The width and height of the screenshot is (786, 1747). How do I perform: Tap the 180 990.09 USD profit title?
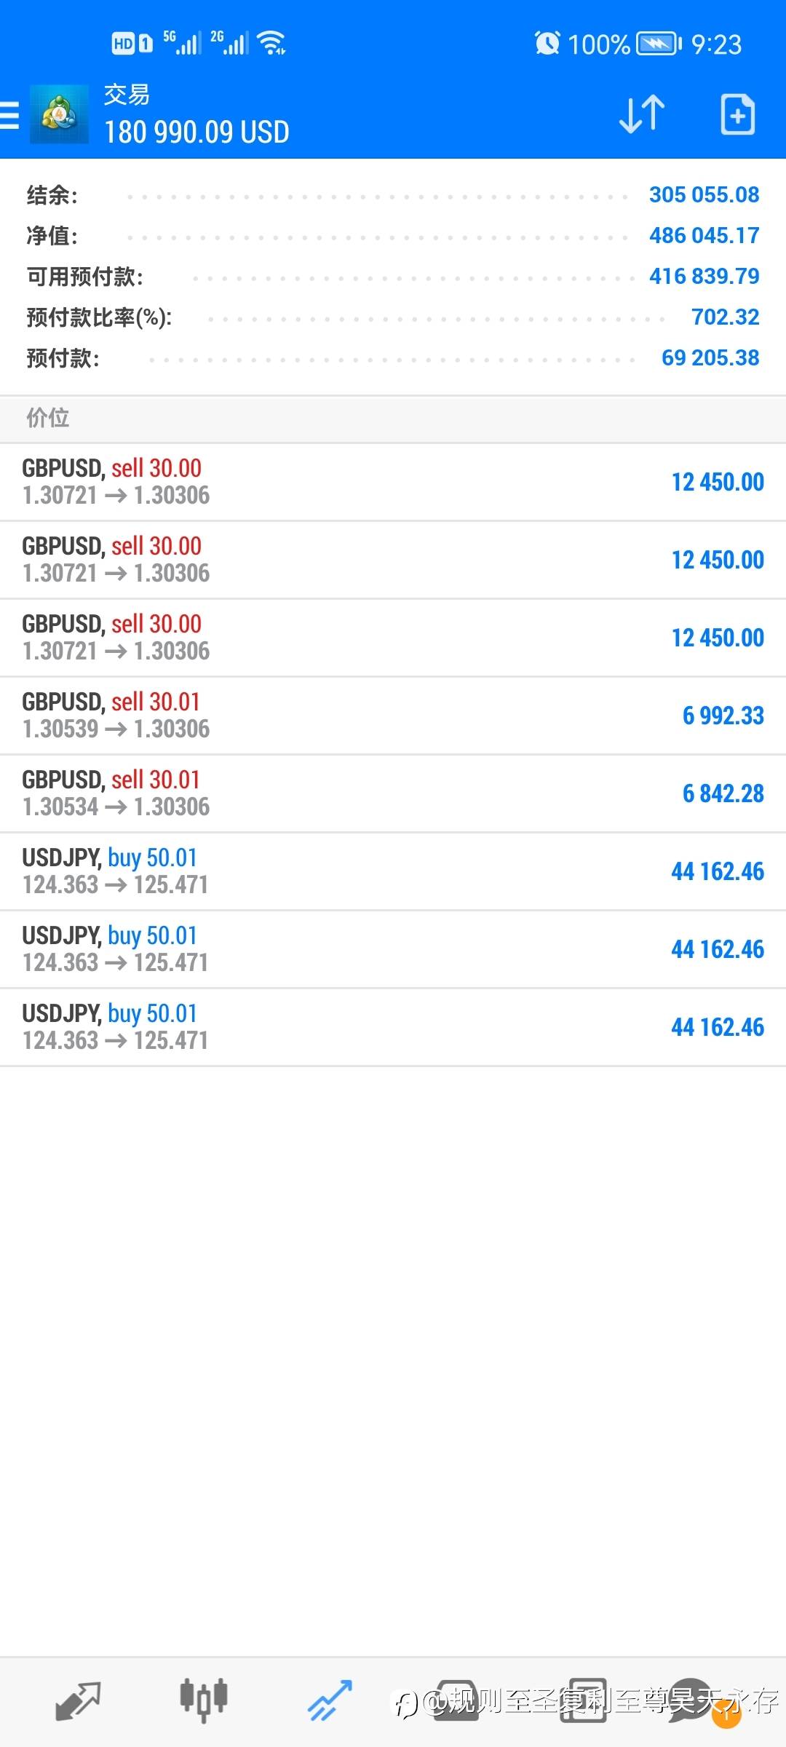tap(196, 132)
